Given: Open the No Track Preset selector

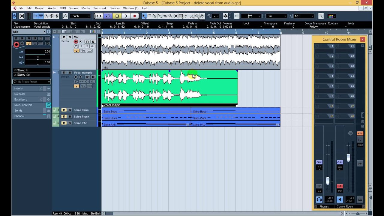Looking at the screenshot, I should click(x=31, y=82).
